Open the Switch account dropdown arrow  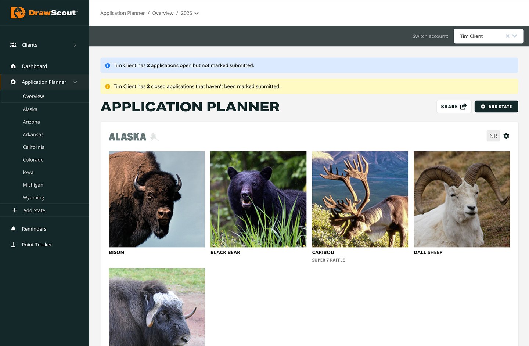tap(515, 36)
